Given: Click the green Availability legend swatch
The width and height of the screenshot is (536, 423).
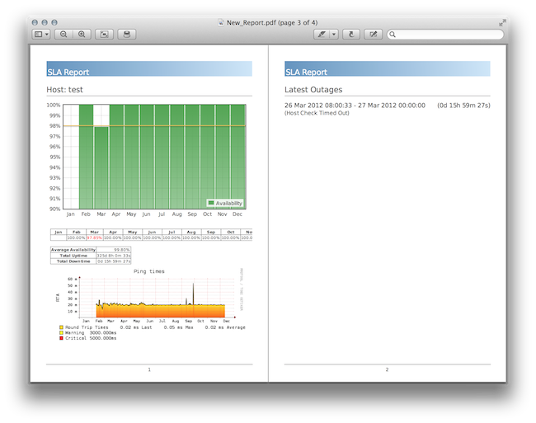Looking at the screenshot, I should pos(210,202).
